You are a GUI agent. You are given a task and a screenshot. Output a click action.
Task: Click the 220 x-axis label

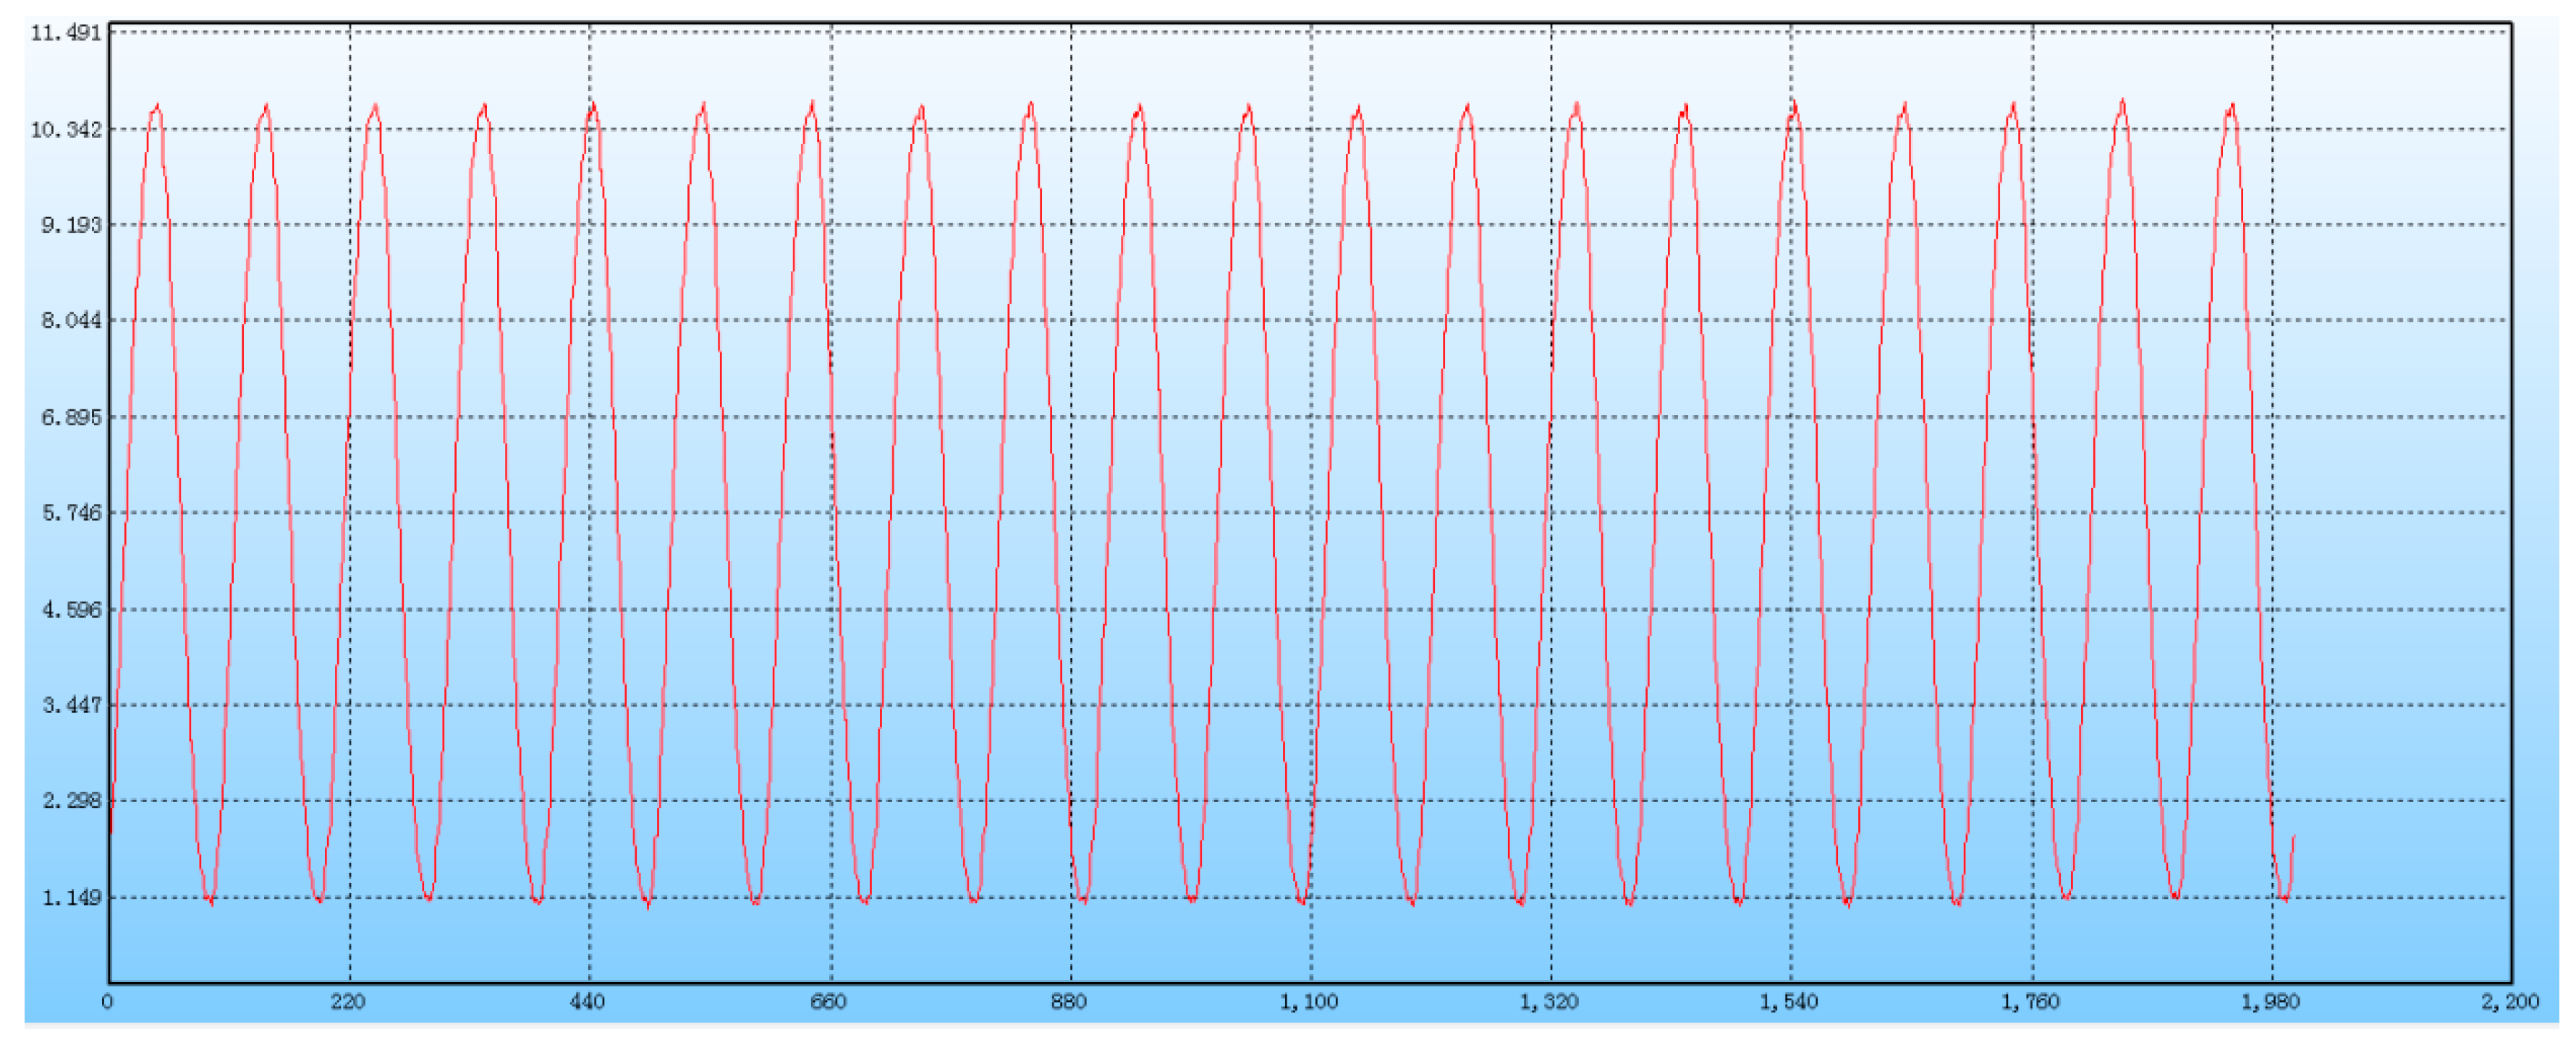(348, 1002)
